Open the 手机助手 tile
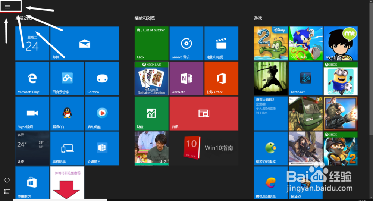 coord(67,148)
